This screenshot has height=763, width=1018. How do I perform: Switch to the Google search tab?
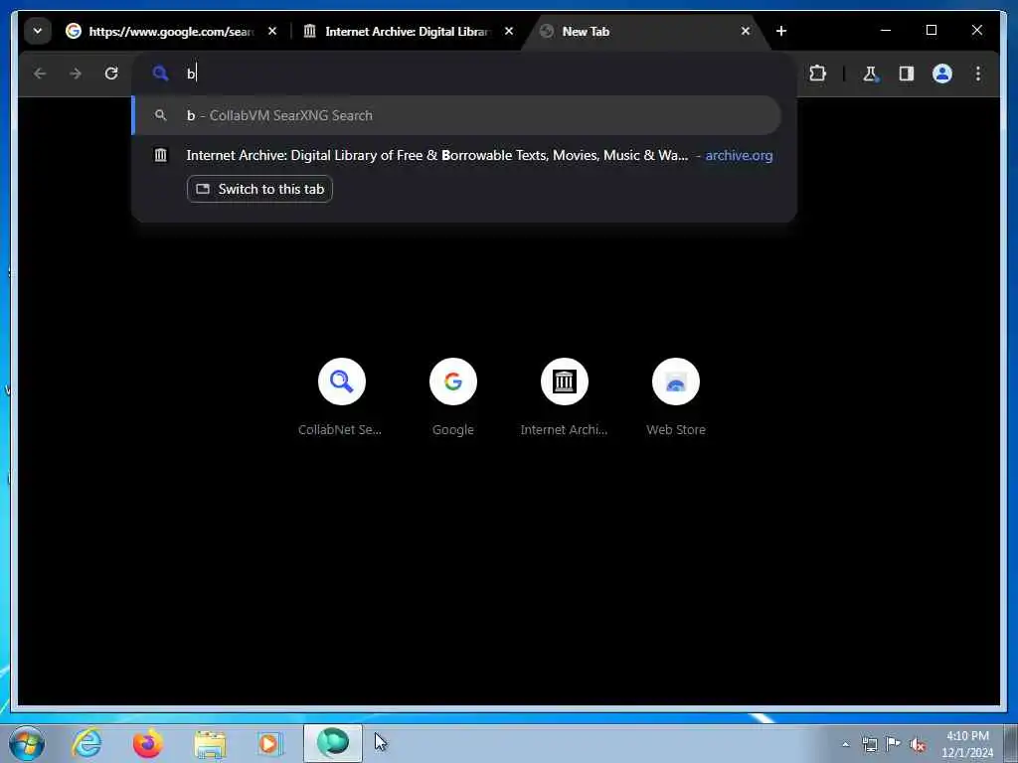pos(172,31)
